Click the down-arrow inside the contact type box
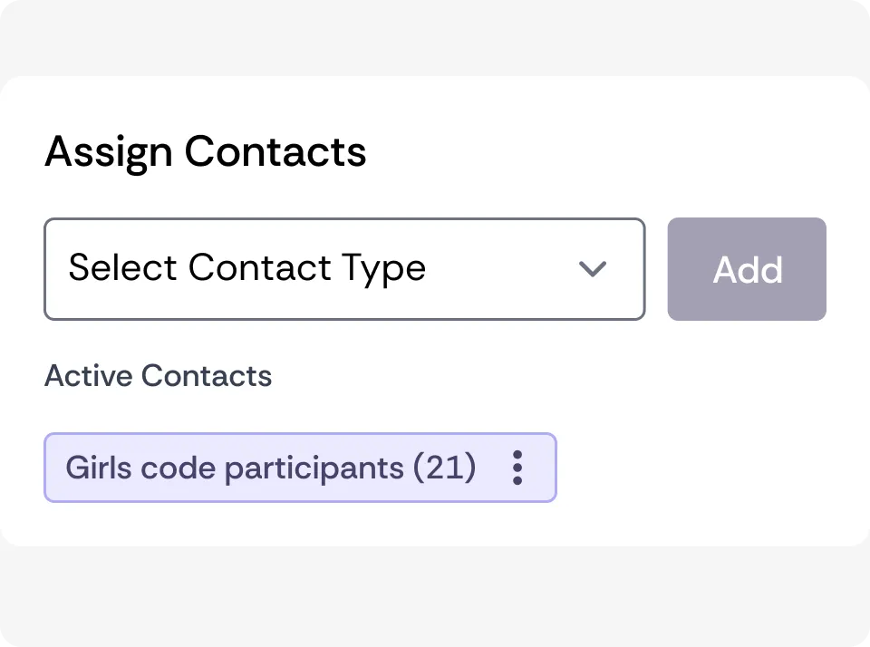Viewport: 870px width, 647px height. click(x=593, y=269)
